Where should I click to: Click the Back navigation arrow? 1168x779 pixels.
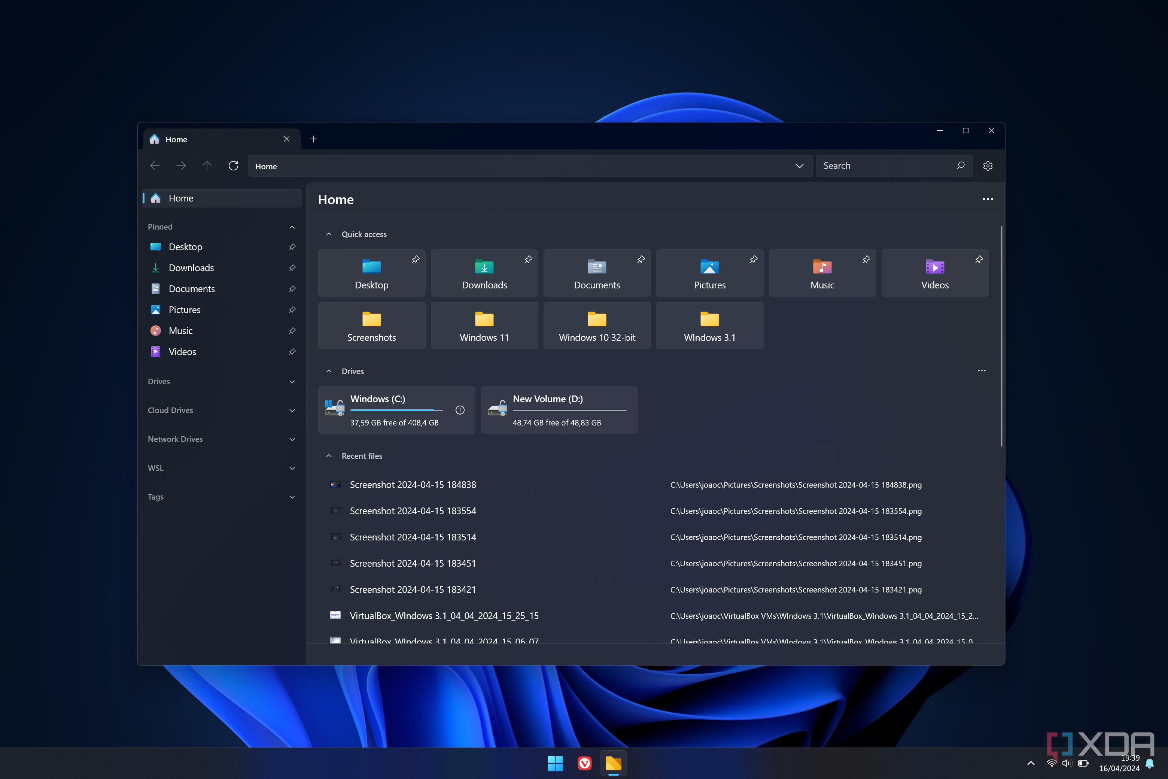[x=155, y=166]
